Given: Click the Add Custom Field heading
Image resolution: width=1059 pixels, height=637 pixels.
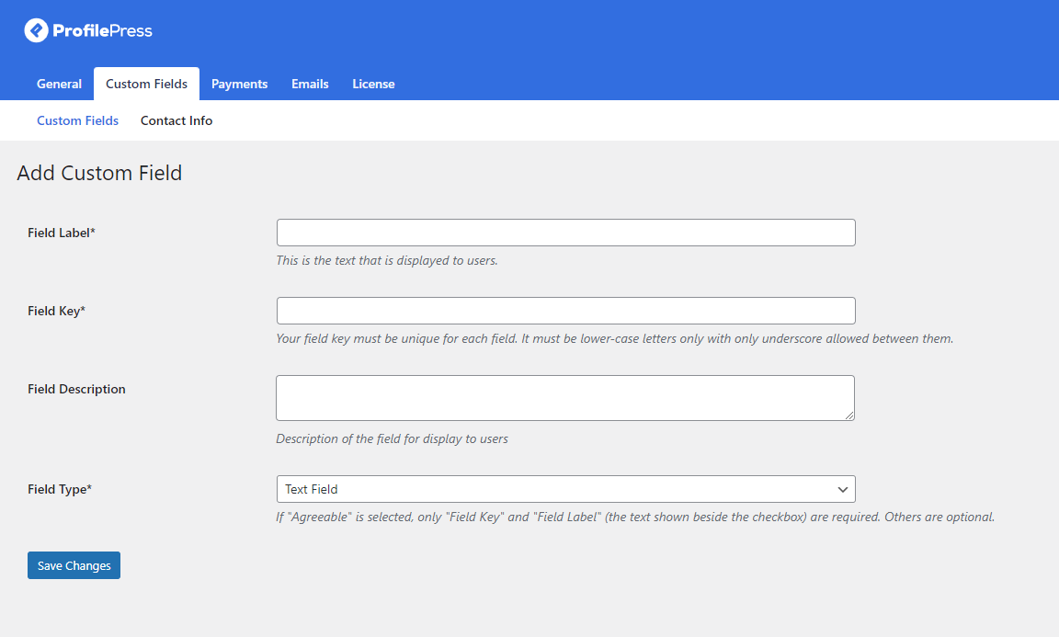Looking at the screenshot, I should (99, 173).
